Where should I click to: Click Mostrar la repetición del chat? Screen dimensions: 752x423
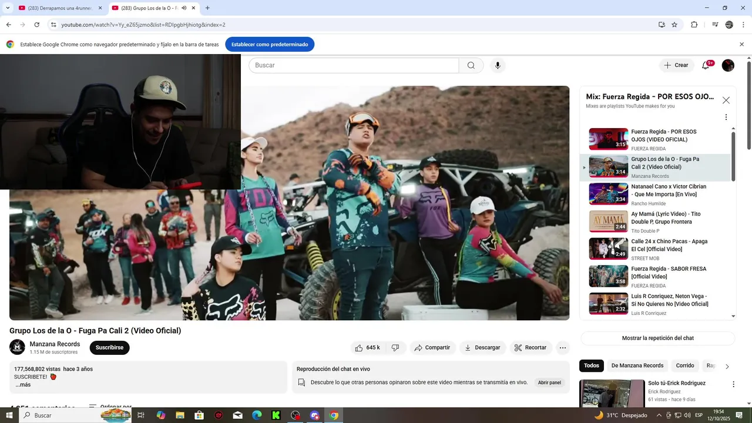click(658, 338)
